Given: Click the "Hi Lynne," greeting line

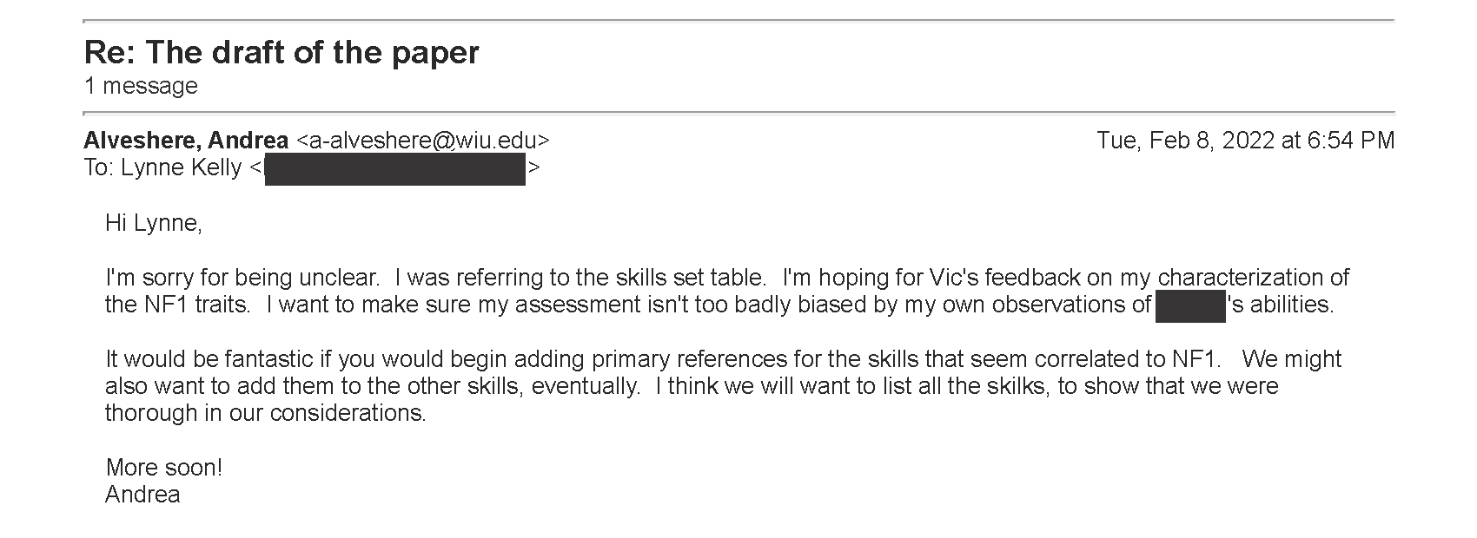Looking at the screenshot, I should [154, 224].
